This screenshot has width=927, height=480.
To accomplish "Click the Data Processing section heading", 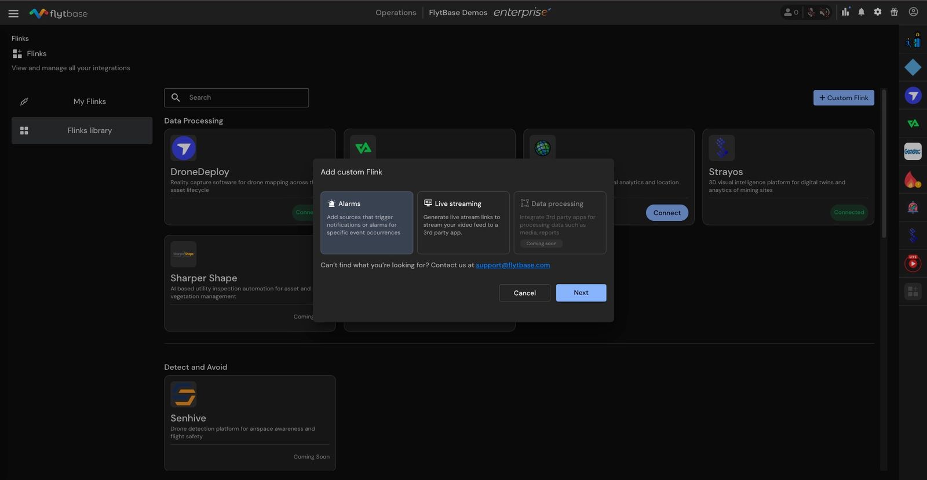I will 194,121.
